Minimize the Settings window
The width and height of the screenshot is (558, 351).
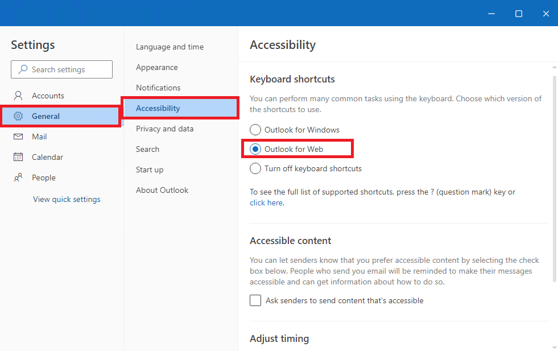click(x=491, y=14)
